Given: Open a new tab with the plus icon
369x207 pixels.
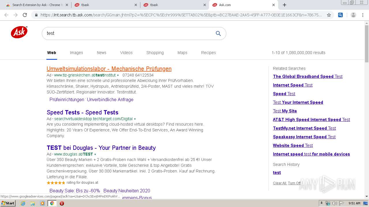Looking at the screenshot, I should pyautogui.click(x=285, y=5).
